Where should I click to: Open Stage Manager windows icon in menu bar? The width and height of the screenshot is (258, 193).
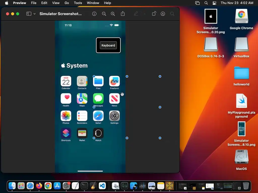coord(198,3)
